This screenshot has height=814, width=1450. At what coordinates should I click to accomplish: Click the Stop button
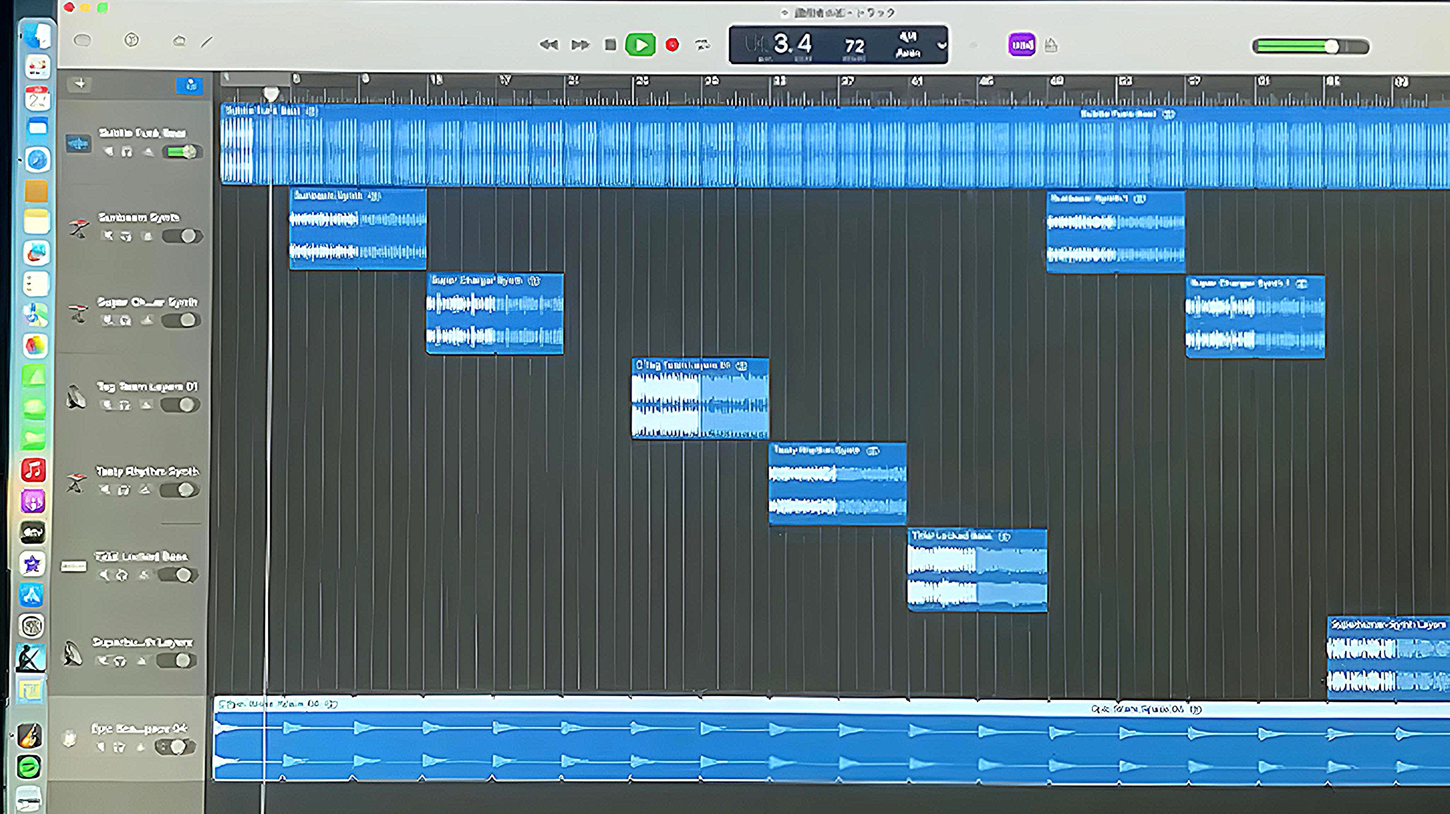click(610, 45)
